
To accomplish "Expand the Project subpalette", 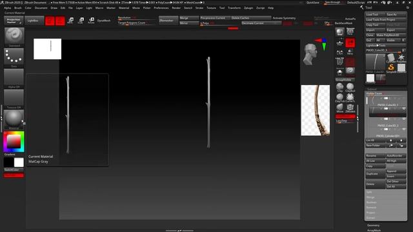I will coord(370,213).
